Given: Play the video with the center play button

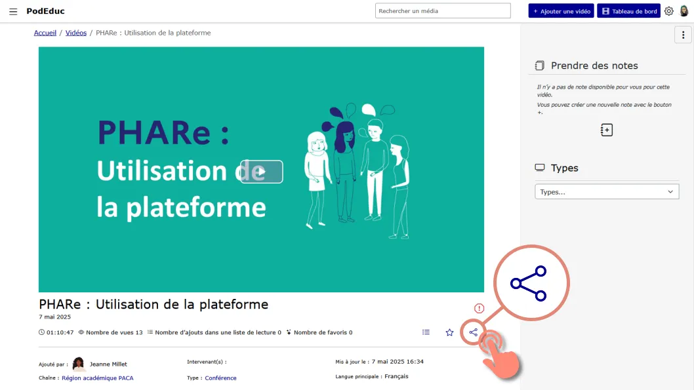Looking at the screenshot, I should [262, 172].
